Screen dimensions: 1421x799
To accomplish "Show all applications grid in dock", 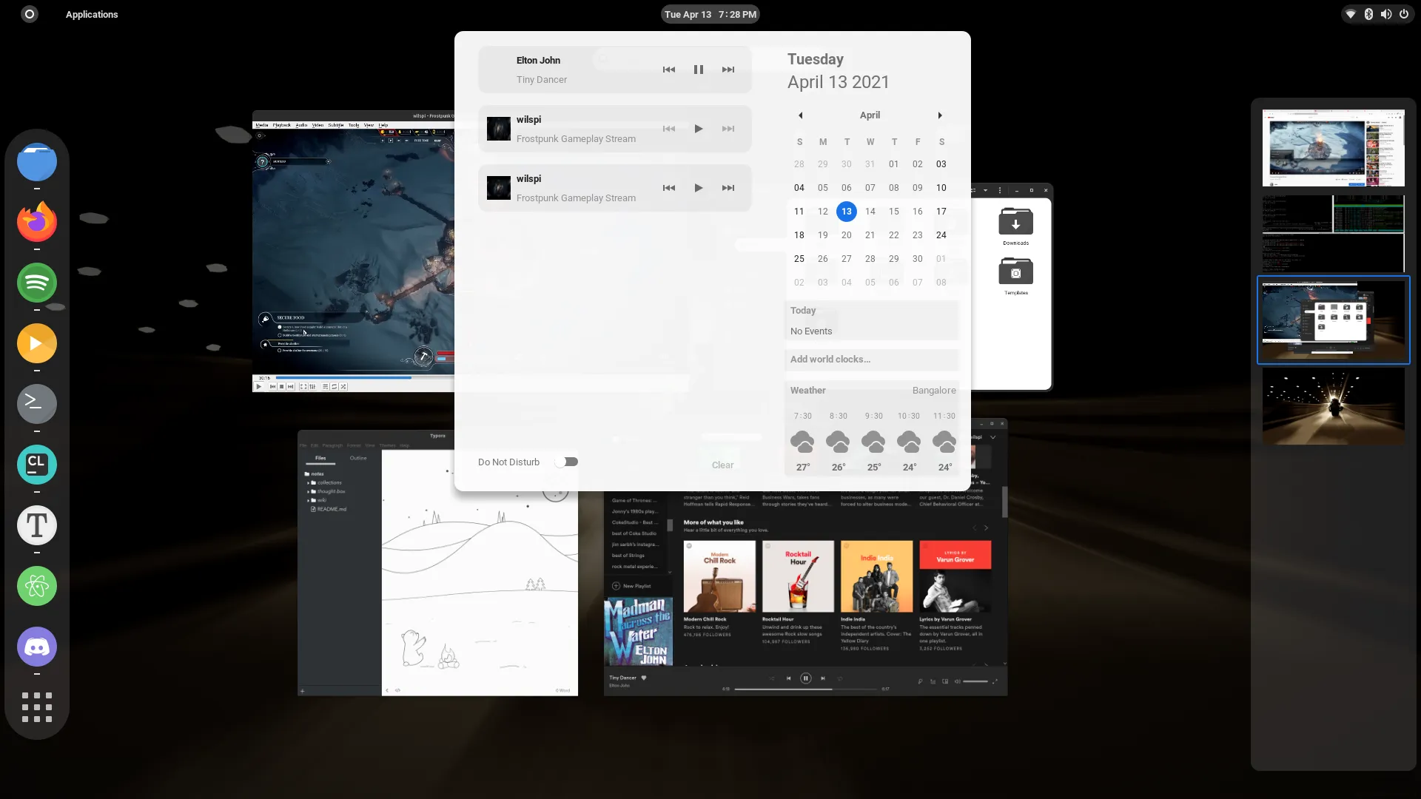I will (x=37, y=707).
